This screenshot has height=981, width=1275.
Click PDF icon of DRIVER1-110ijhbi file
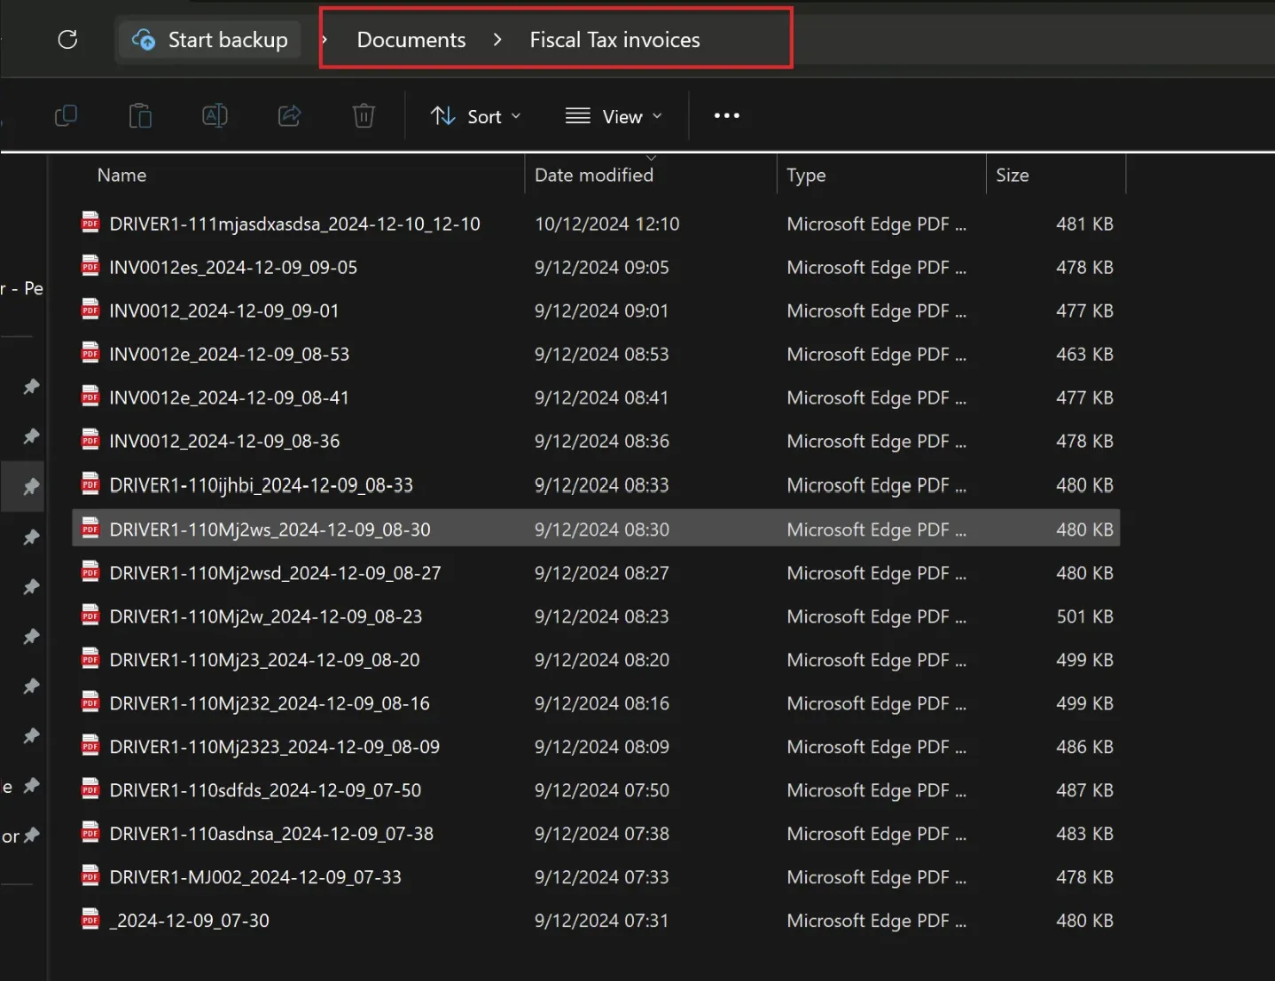[90, 483]
